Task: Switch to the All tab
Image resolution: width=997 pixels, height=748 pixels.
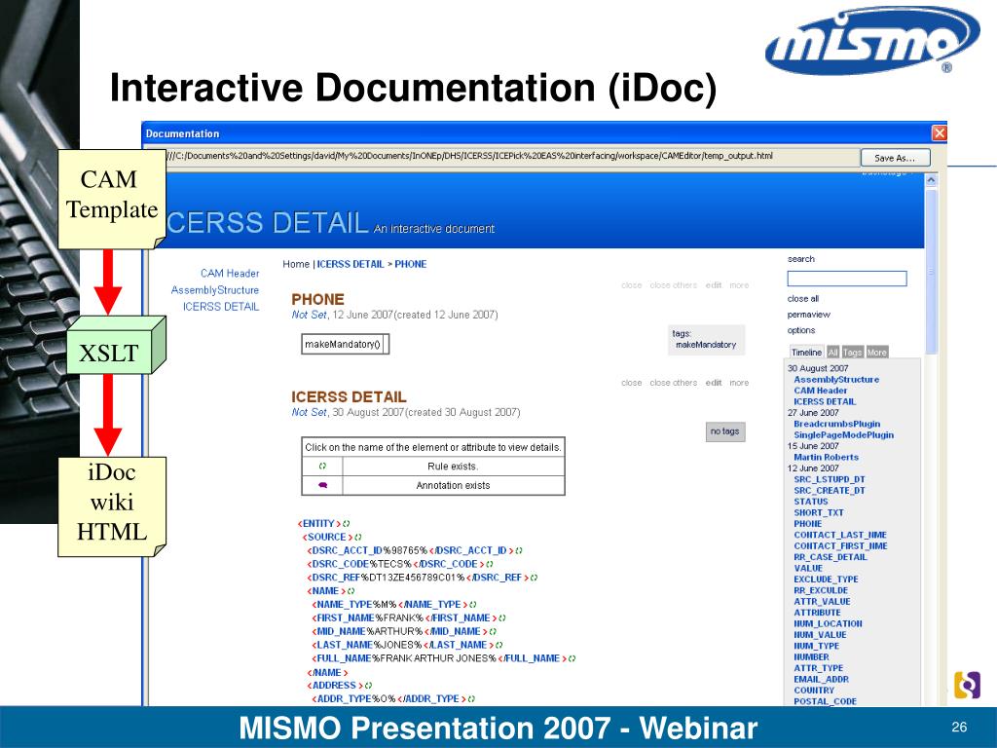Action: coord(832,352)
